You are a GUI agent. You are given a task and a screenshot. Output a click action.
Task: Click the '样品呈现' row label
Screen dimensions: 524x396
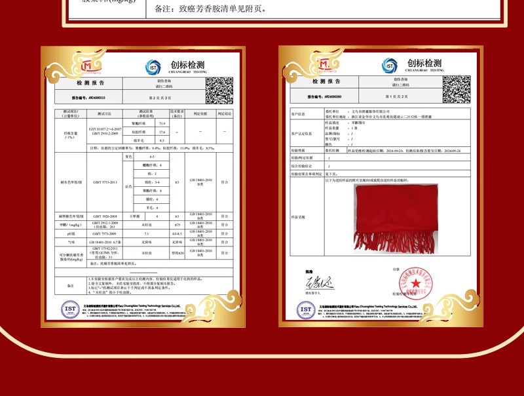point(298,217)
